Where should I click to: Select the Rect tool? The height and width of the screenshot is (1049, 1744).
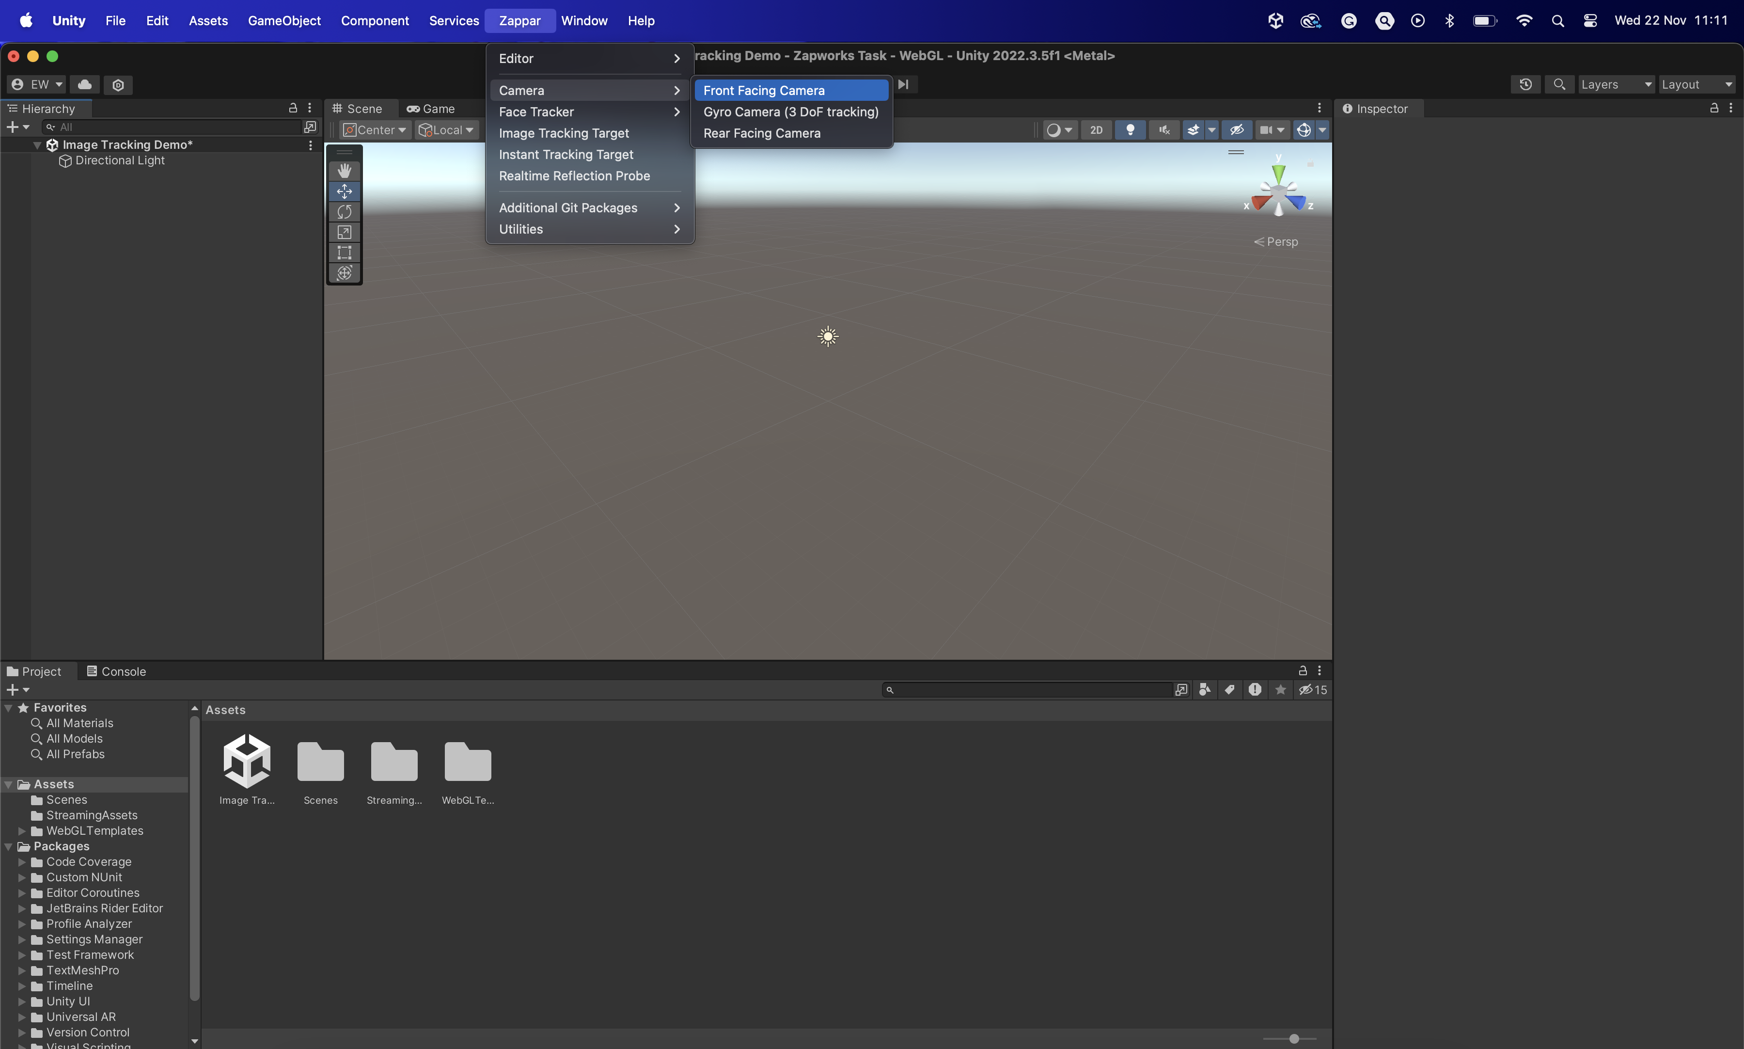click(x=344, y=253)
